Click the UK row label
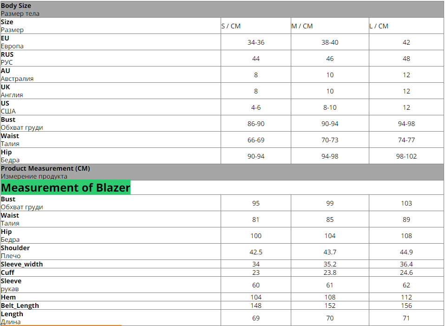This screenshot has width=445, height=326. (111, 91)
